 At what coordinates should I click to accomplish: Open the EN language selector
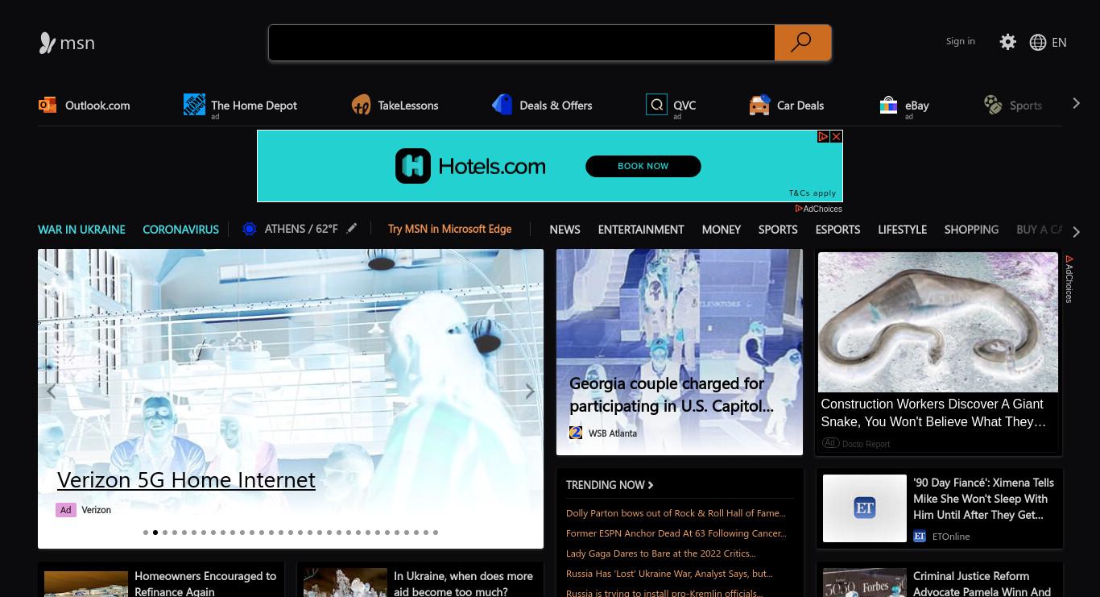[1059, 43]
